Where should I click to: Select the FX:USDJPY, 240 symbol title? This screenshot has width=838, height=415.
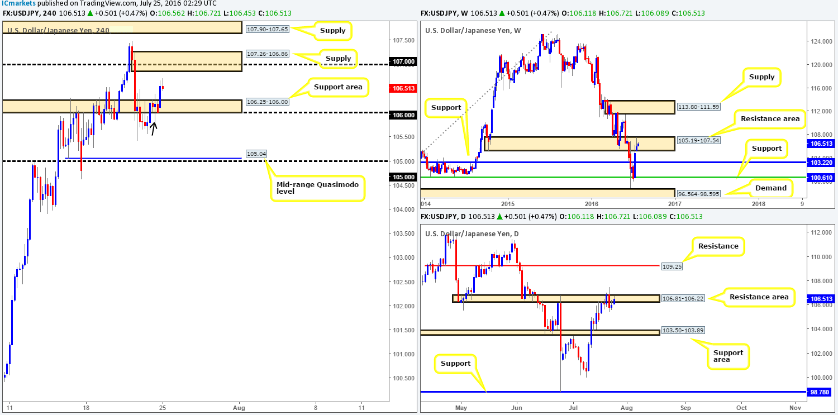(29, 13)
